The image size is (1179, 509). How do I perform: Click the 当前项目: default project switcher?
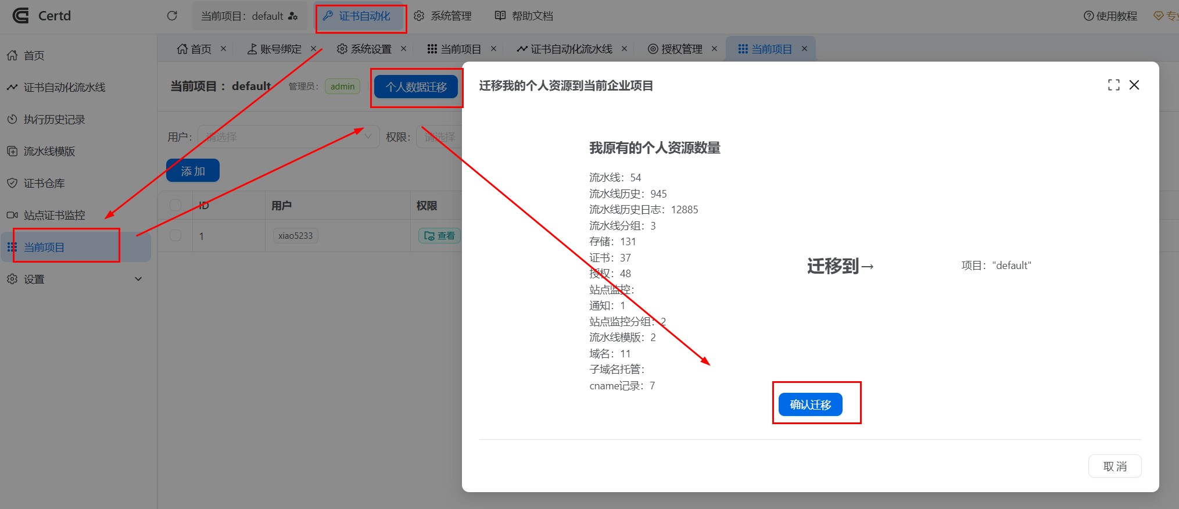[x=249, y=16]
